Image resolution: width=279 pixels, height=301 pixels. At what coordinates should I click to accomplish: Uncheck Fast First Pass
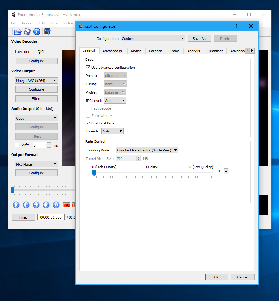(88, 123)
